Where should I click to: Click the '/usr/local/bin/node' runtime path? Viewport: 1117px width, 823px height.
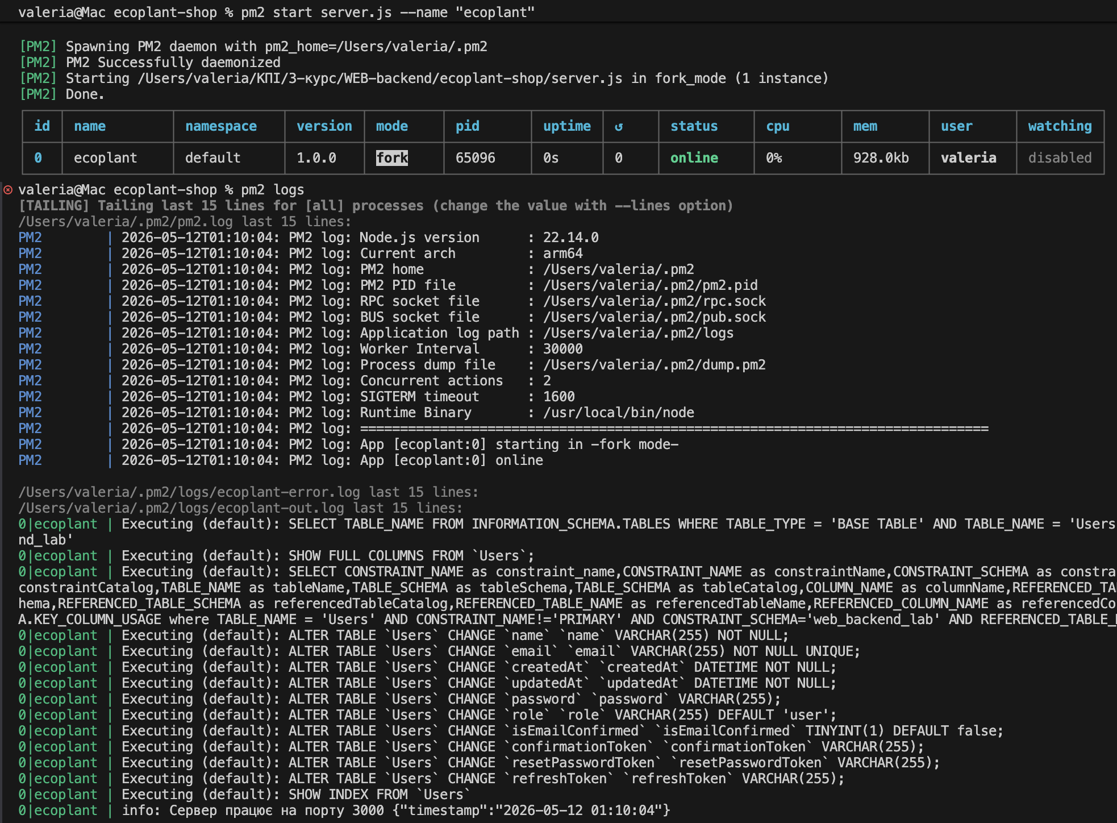(x=619, y=413)
